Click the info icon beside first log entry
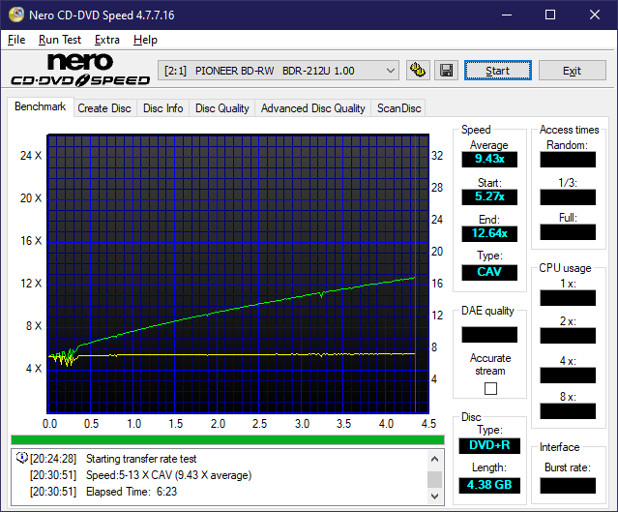This screenshot has width=618, height=512. tap(22, 458)
